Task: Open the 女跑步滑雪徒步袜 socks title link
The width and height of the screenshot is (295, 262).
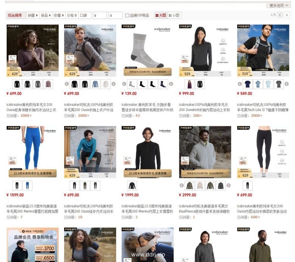Action: click(x=147, y=107)
